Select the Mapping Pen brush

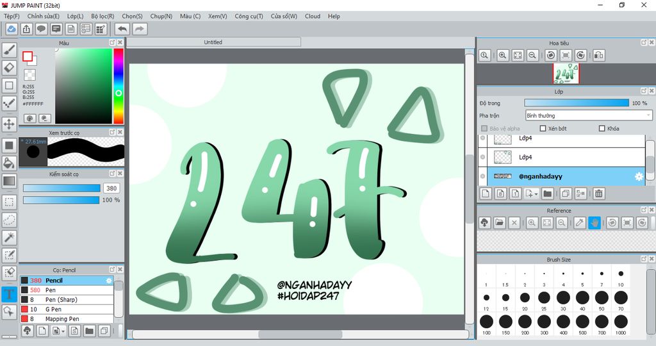(67, 319)
